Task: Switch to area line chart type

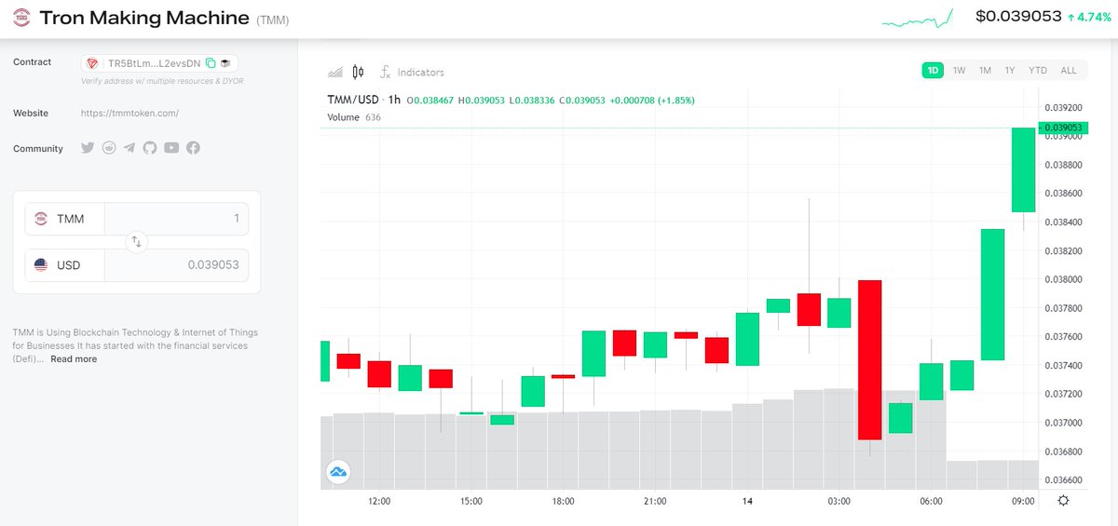Action: click(335, 72)
